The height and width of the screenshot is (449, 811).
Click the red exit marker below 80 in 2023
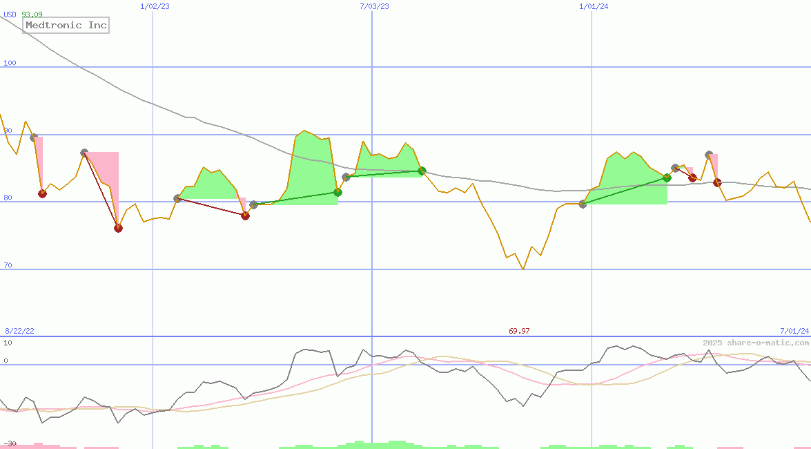coord(246,216)
